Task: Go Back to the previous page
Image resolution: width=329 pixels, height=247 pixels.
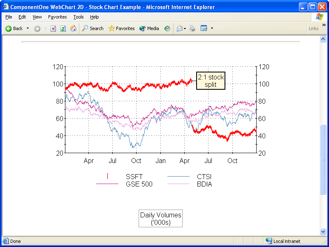Action: click(x=12, y=28)
